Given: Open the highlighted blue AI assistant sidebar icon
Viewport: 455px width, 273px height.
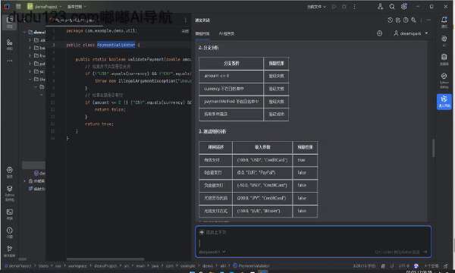Looking at the screenshot, I should pyautogui.click(x=444, y=102).
